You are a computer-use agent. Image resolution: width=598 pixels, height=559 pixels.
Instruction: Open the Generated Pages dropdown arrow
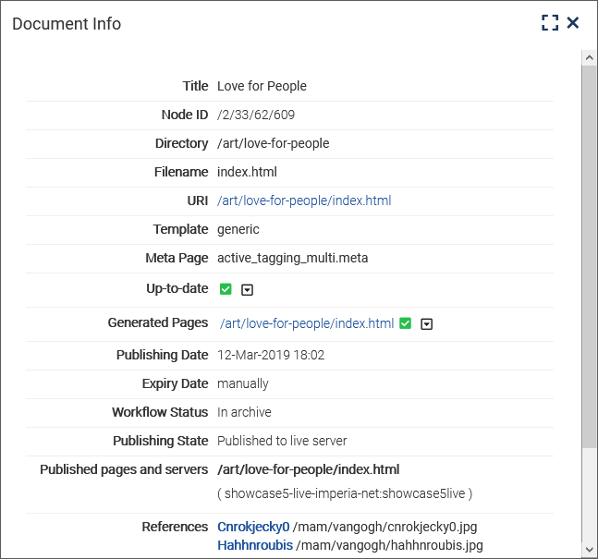pos(426,323)
